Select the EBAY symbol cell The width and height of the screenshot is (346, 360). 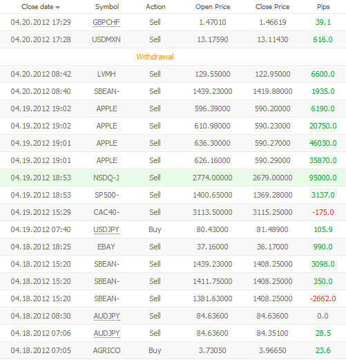point(106,247)
